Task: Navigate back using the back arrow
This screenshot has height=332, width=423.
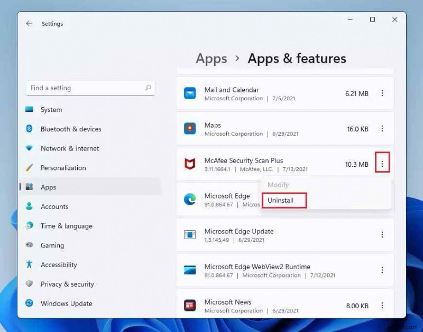Action: click(30, 23)
